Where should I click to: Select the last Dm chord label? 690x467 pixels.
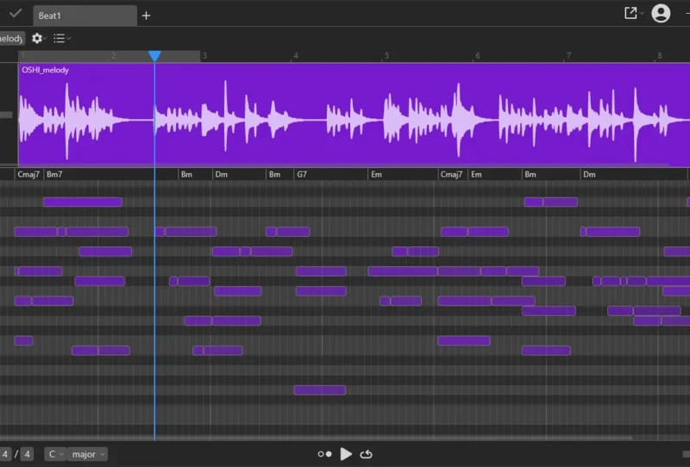tap(589, 175)
